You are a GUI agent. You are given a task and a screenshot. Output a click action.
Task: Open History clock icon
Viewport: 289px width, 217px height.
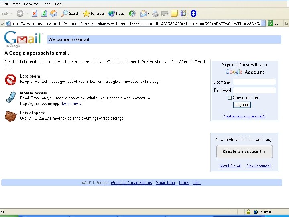[x=132, y=14]
